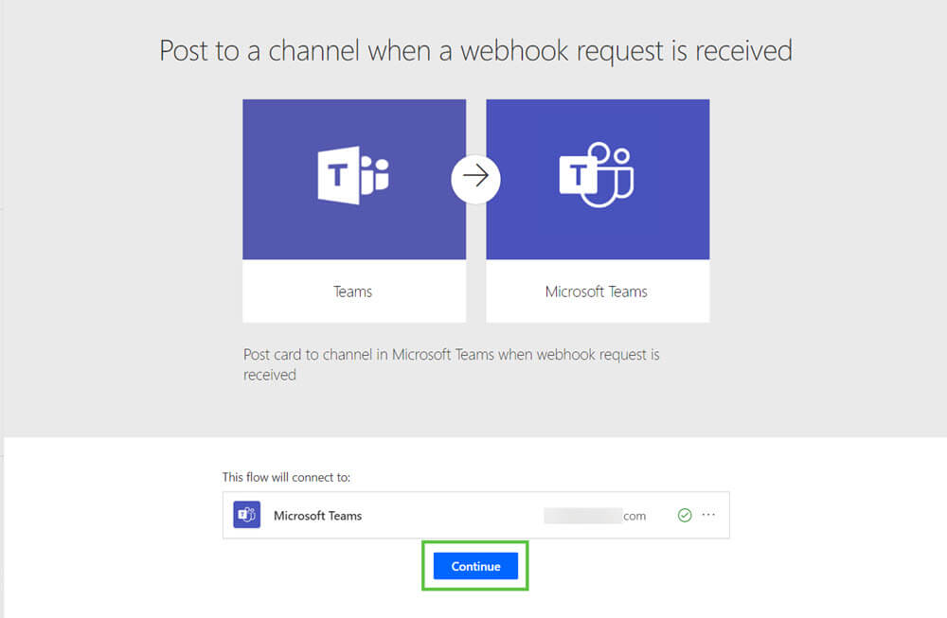947x618 pixels.
Task: Click the green checkmark connection status icon
Action: pyautogui.click(x=685, y=515)
